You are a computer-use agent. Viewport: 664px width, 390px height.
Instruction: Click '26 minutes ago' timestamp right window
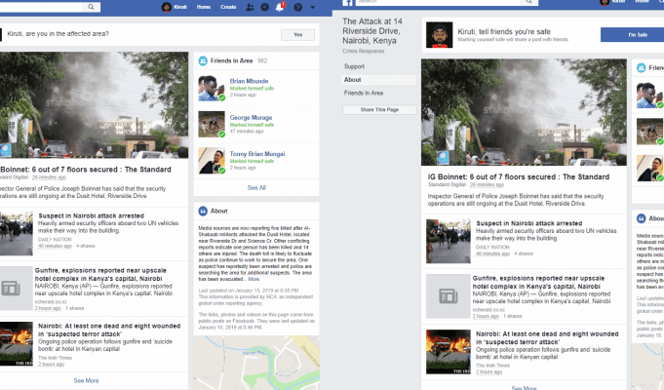tap(487, 184)
